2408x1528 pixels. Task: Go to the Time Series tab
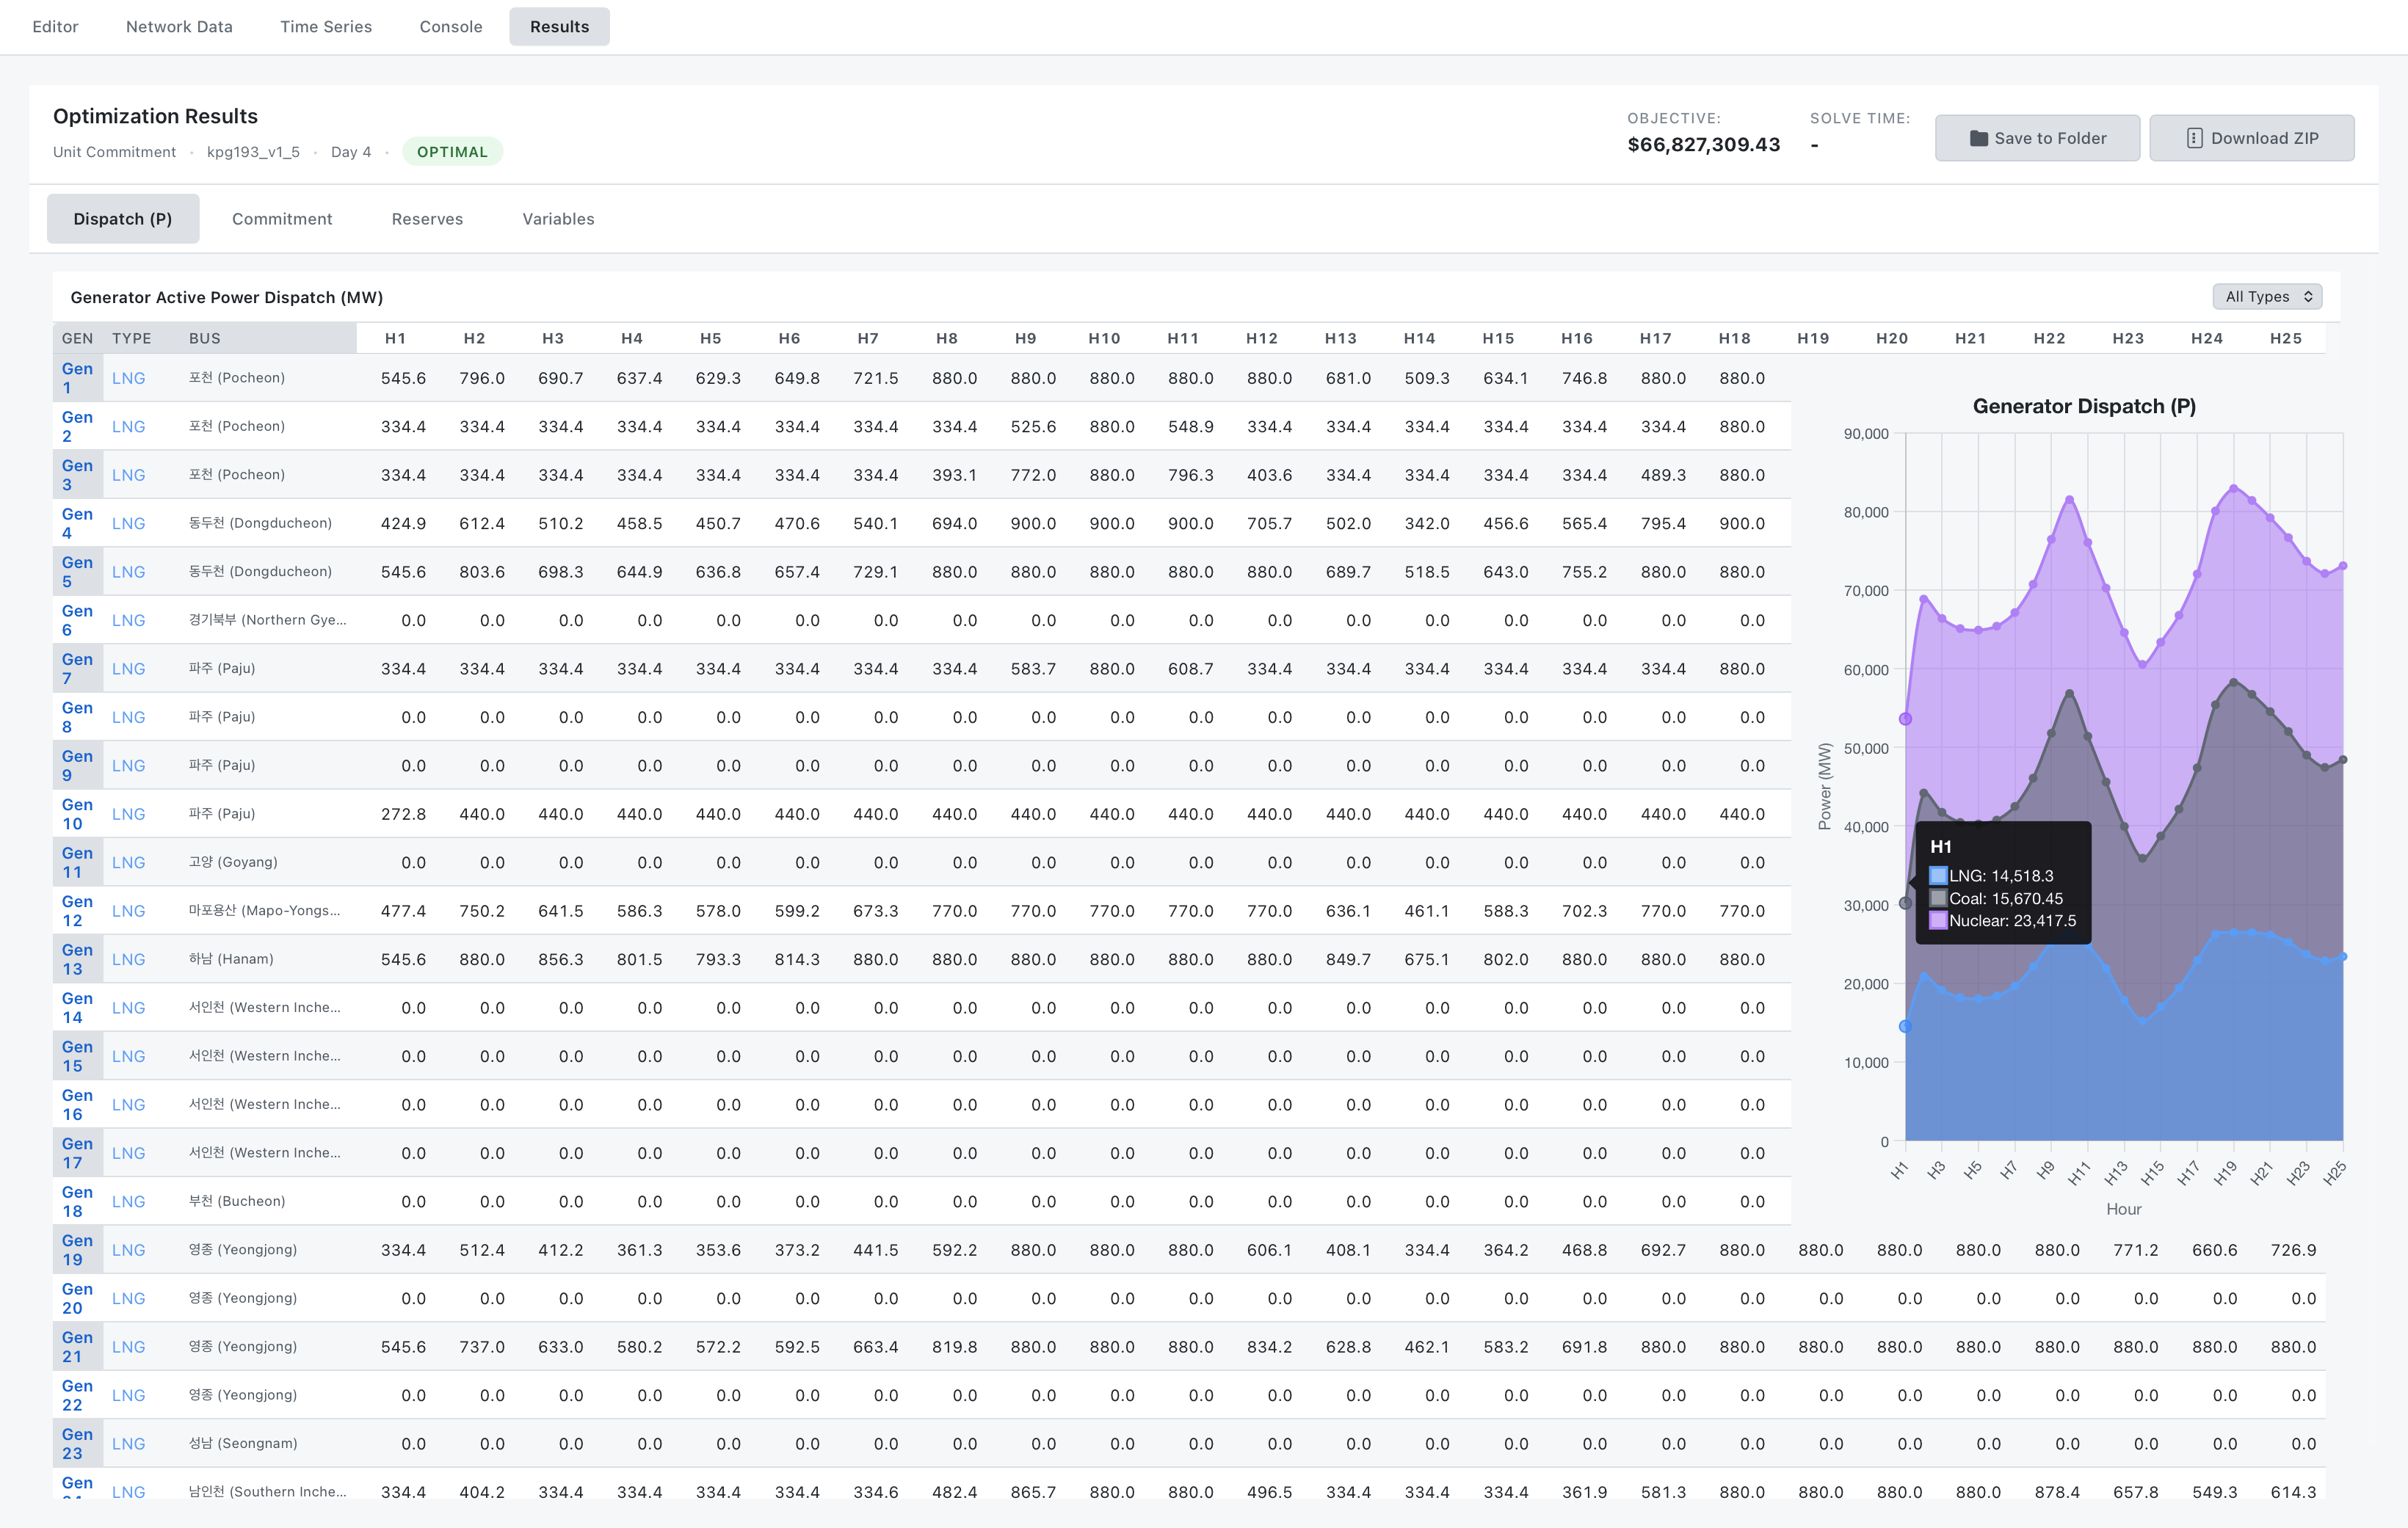tap(326, 27)
